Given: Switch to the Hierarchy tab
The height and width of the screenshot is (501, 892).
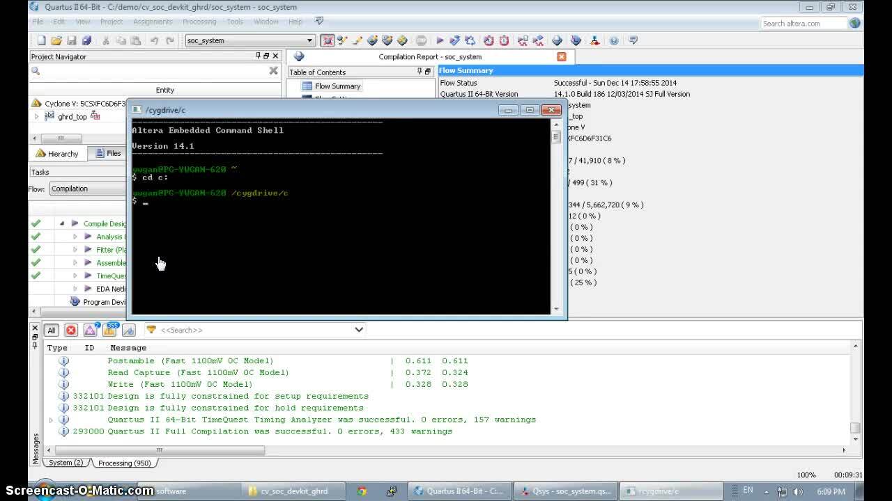Looking at the screenshot, I should [57, 153].
